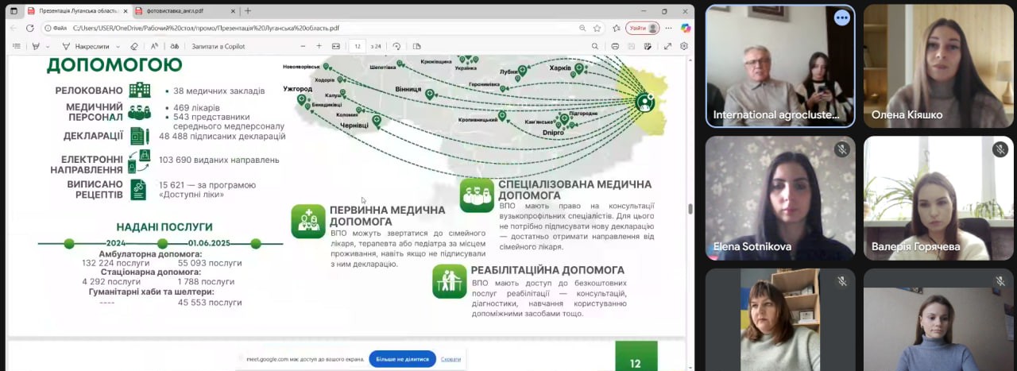Click the page number input field

(358, 46)
